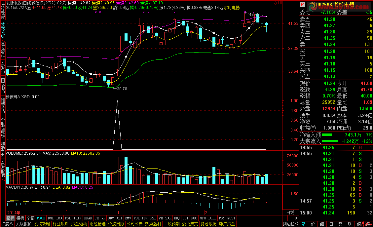The width and height of the screenshot is (373, 227).
Task: Zoom out chart with minus button
Action: click(x=290, y=218)
